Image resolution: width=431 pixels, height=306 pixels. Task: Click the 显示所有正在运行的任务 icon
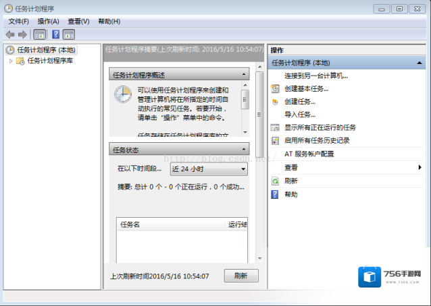tap(275, 127)
